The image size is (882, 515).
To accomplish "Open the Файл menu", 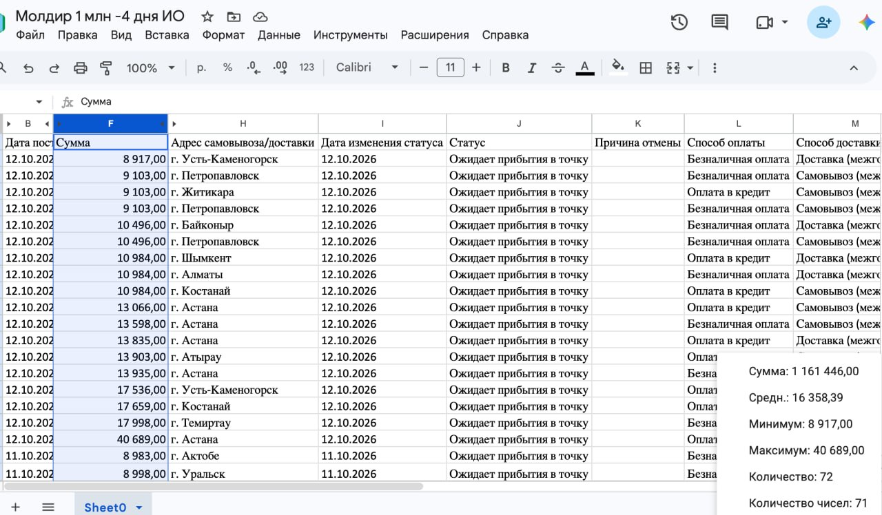I will (30, 35).
